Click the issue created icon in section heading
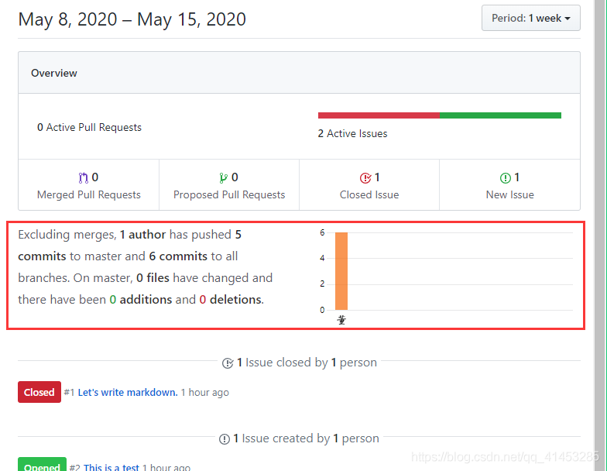The width and height of the screenshot is (607, 471). (225, 438)
